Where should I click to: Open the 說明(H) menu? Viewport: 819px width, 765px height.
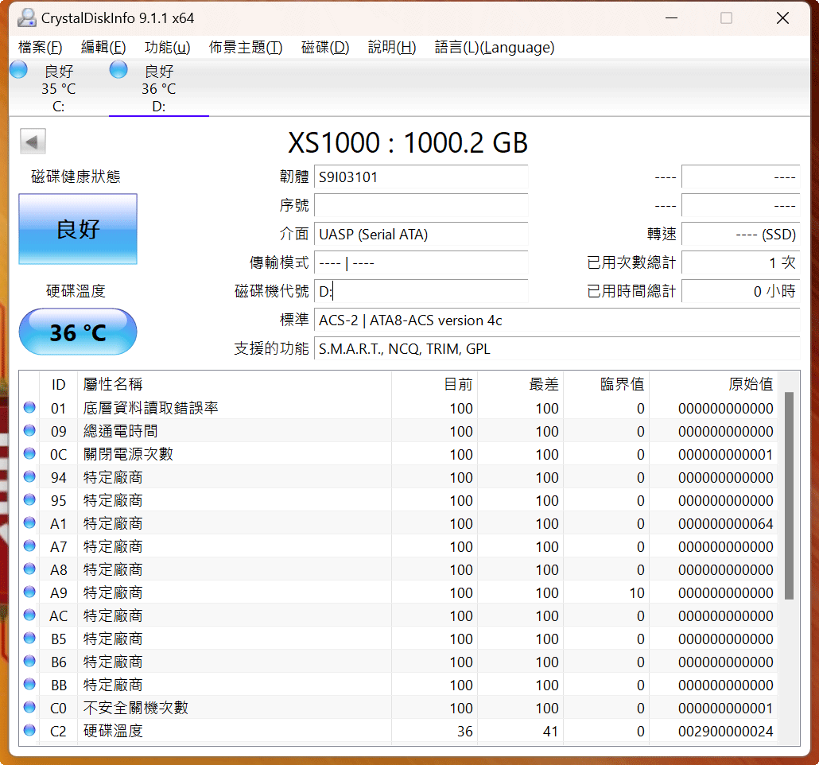click(x=392, y=48)
